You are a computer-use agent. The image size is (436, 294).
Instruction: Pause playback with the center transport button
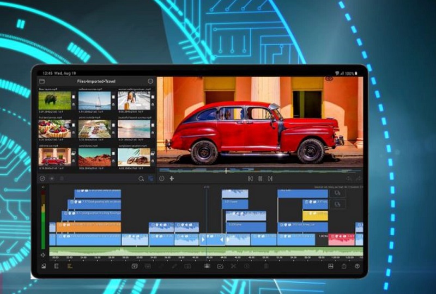click(x=260, y=178)
